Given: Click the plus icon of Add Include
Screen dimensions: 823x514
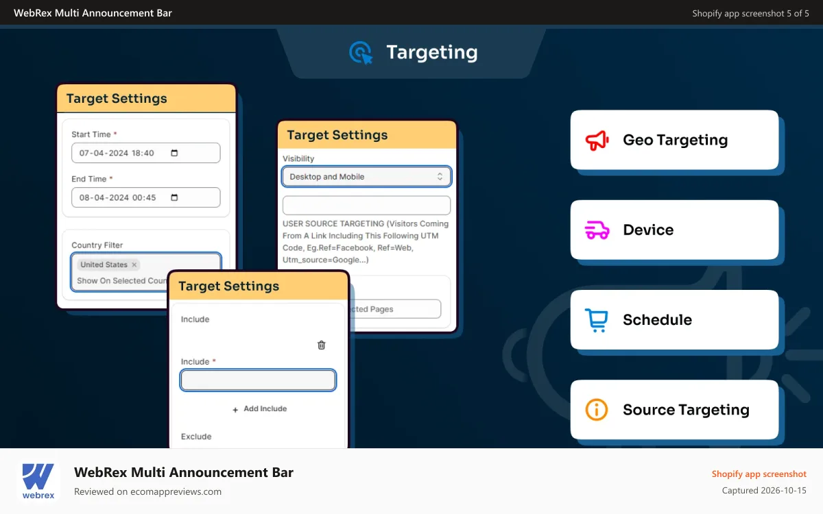Looking at the screenshot, I should 236,409.
